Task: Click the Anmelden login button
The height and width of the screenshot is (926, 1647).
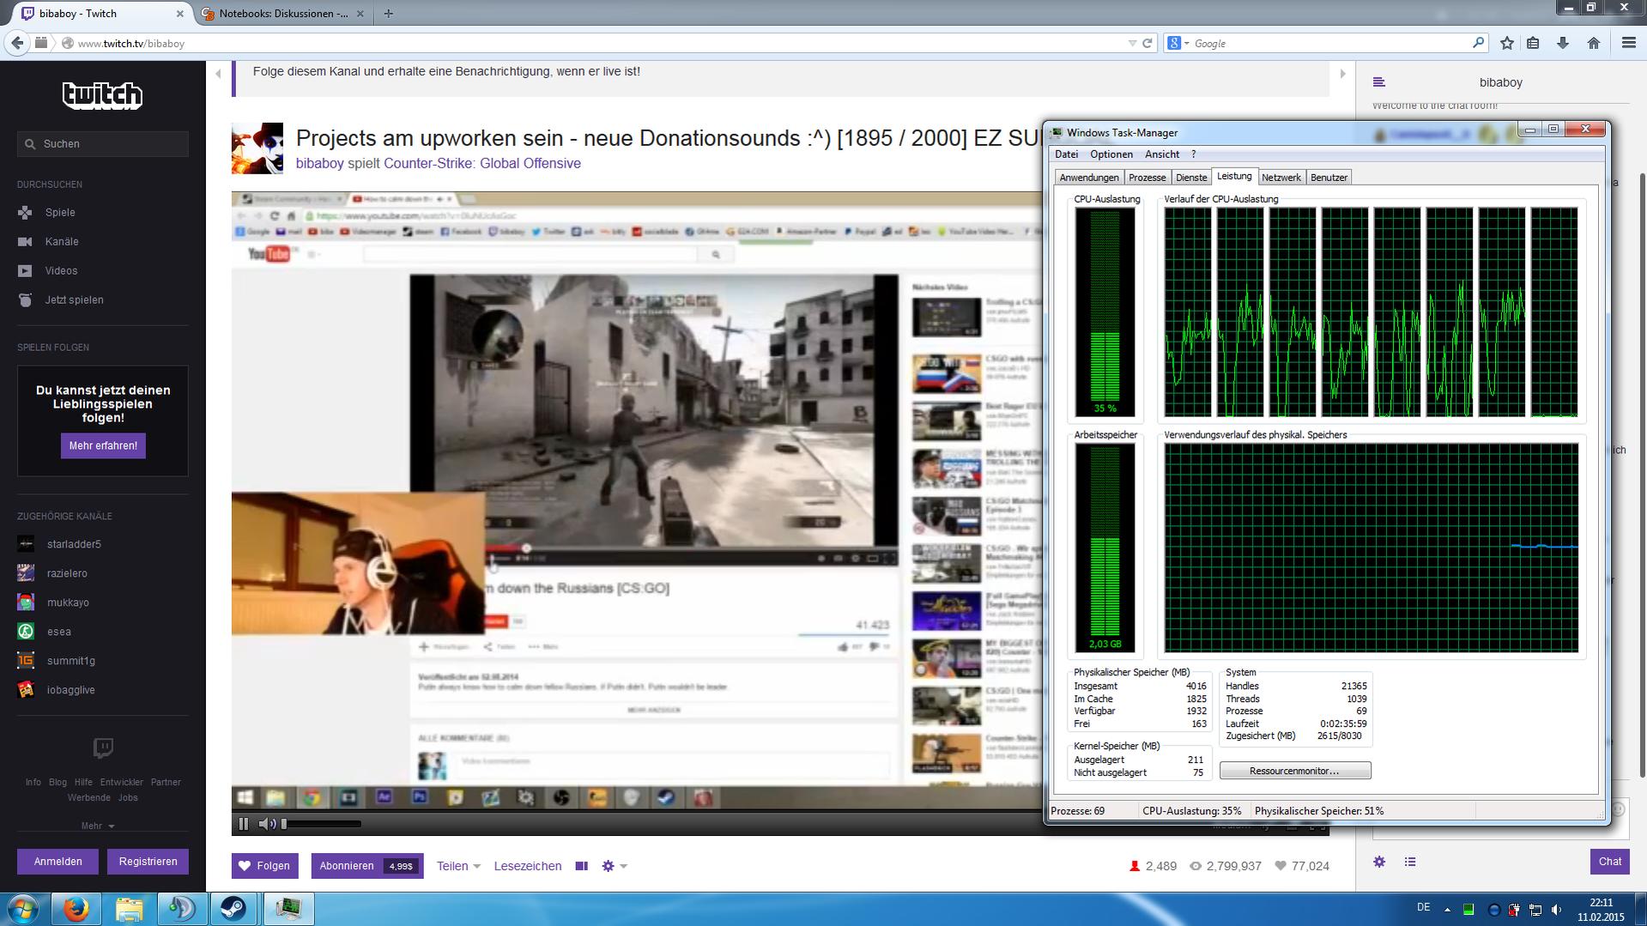Action: [x=58, y=862]
